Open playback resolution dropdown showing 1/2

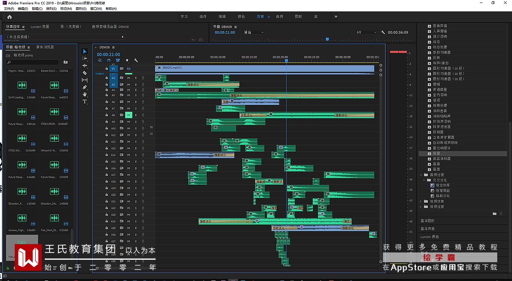[366, 32]
